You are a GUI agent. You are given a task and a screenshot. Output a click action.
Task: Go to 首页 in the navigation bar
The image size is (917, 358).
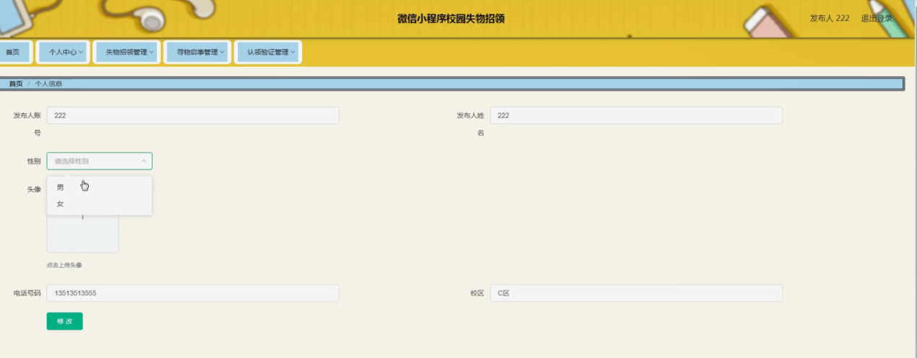pyautogui.click(x=13, y=52)
